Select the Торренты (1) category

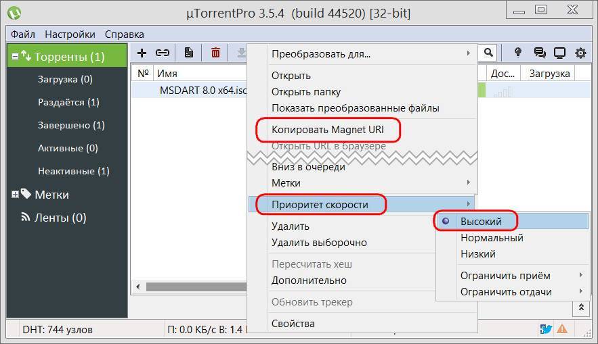coord(67,57)
